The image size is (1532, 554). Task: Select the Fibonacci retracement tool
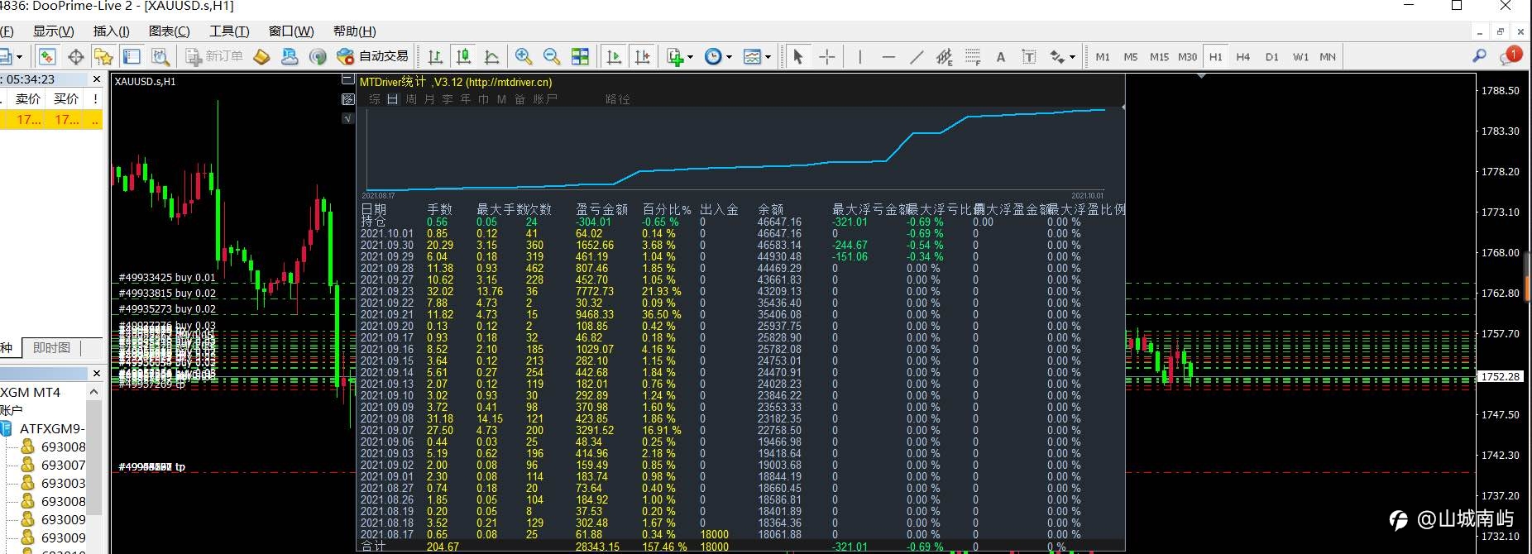(973, 56)
